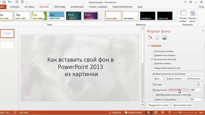Click the Save icon in quick access toolbar
This screenshot has height=115, width=205.
tap(4, 2)
